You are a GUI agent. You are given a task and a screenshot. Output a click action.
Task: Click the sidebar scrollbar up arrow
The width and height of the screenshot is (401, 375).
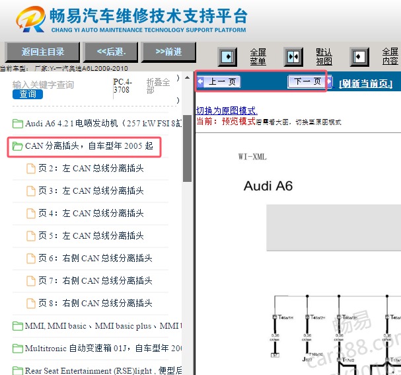188,77
